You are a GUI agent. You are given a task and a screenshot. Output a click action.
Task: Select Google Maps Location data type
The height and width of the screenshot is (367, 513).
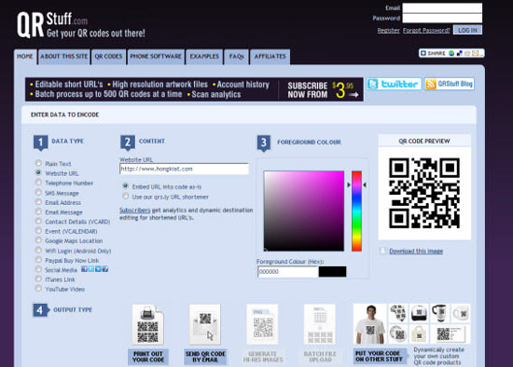pos(38,240)
